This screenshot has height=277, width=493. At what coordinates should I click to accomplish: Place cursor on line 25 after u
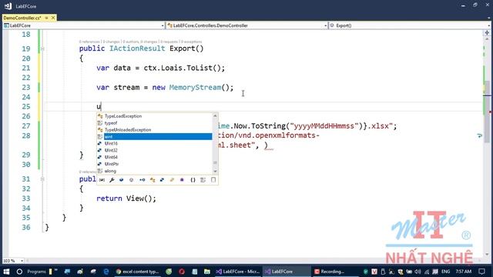coord(101,107)
